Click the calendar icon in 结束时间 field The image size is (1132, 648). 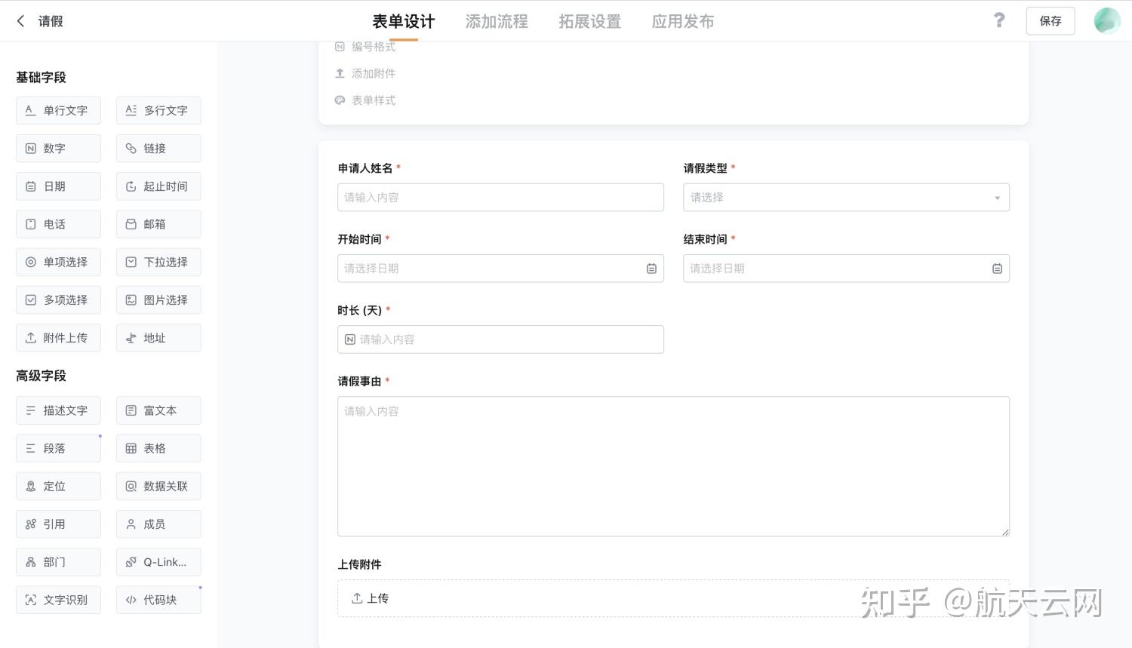click(x=997, y=269)
